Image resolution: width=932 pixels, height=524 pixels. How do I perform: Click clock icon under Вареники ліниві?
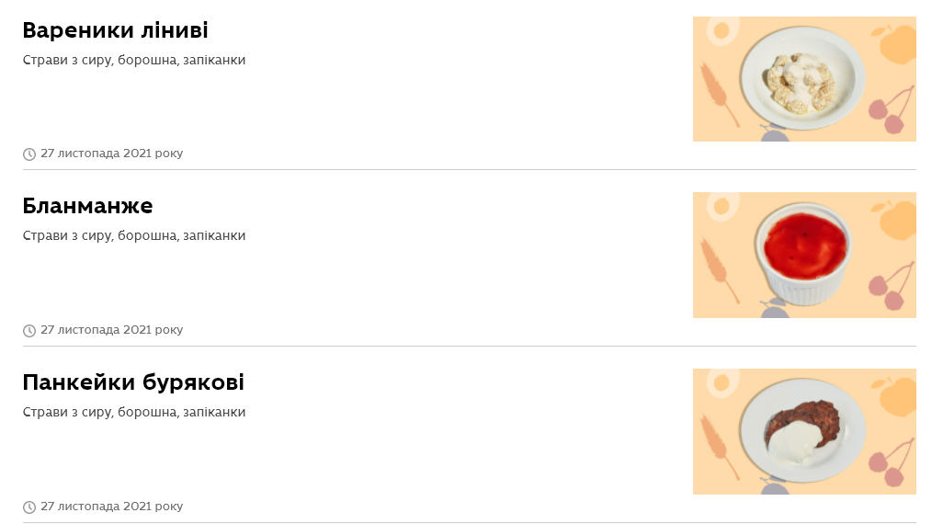click(x=29, y=154)
